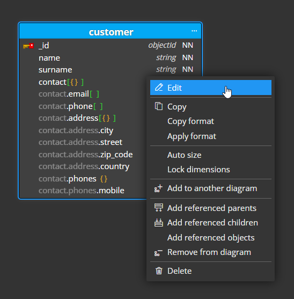Click the contact.phones.mobile field
Image resolution: width=294 pixels, height=299 pixels.
tap(82, 191)
